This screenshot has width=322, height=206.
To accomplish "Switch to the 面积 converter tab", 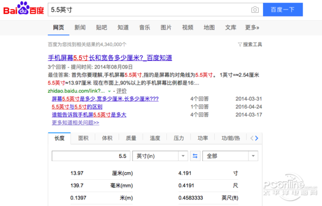I will [83, 138].
